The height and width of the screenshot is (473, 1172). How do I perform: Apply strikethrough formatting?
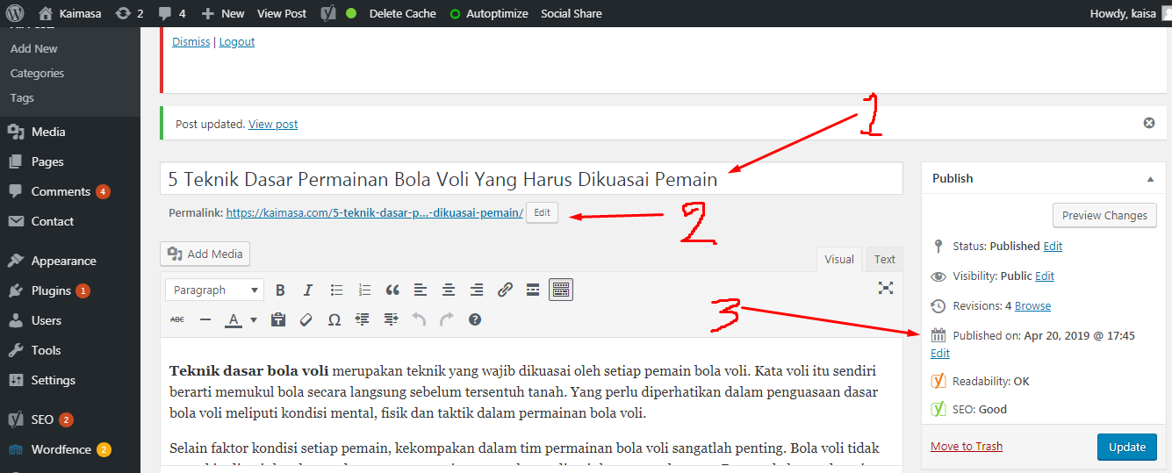pyautogui.click(x=177, y=319)
